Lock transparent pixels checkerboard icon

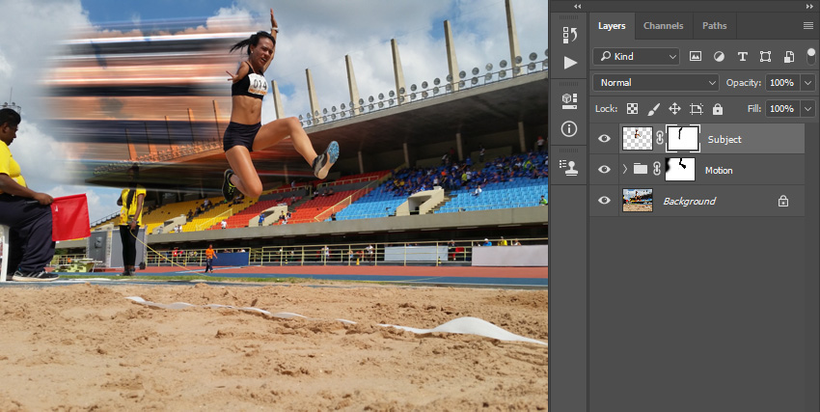[632, 109]
